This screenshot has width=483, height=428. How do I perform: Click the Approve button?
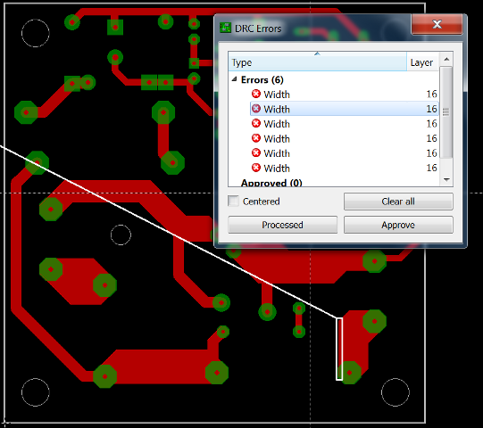pyautogui.click(x=398, y=225)
